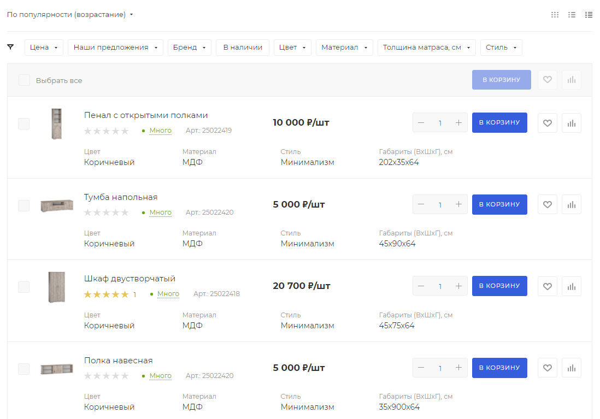Select checkbox for Тумба напольная

pyautogui.click(x=23, y=205)
